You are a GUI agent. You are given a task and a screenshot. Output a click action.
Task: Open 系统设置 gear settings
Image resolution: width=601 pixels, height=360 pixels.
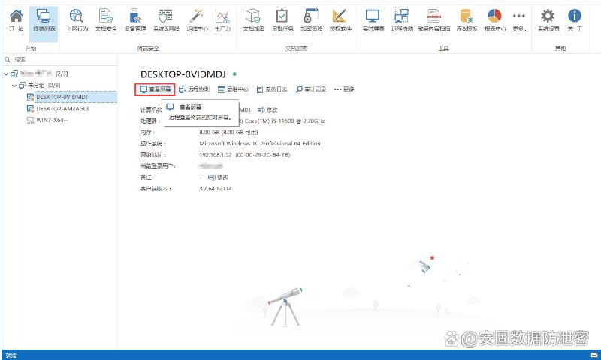(548, 19)
